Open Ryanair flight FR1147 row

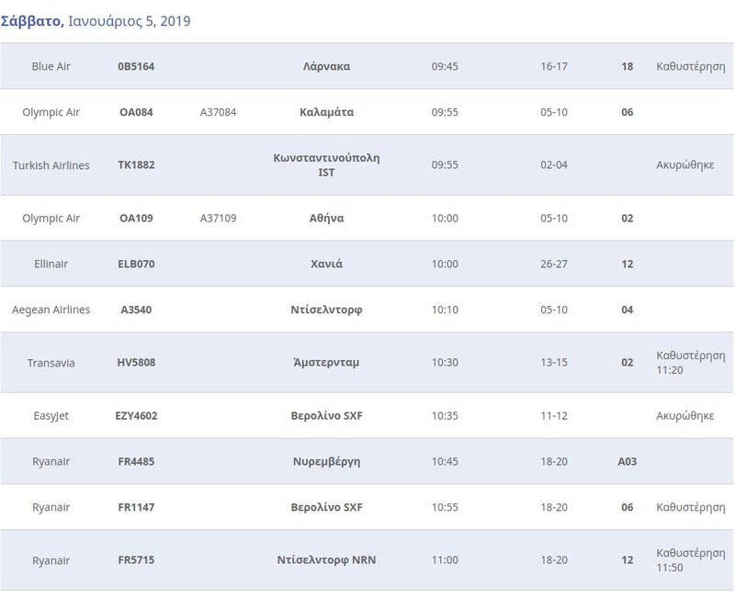(x=367, y=507)
